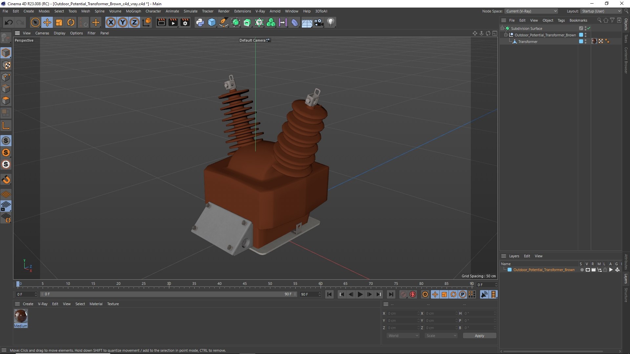The image size is (630, 354).
Task: Switch to Texture mode in sidebar
Action: [x=6, y=65]
